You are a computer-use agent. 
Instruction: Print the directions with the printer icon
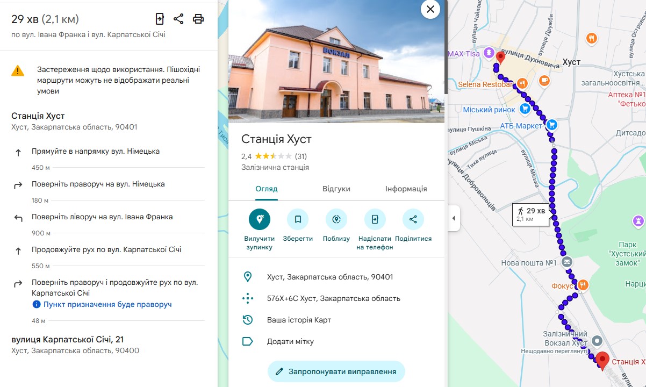point(198,19)
